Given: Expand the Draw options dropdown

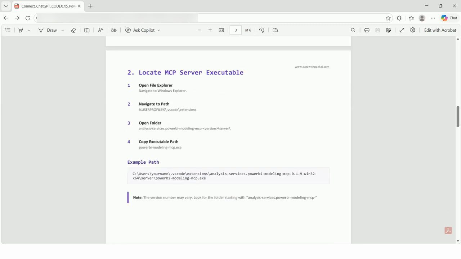Looking at the screenshot, I should [63, 30].
